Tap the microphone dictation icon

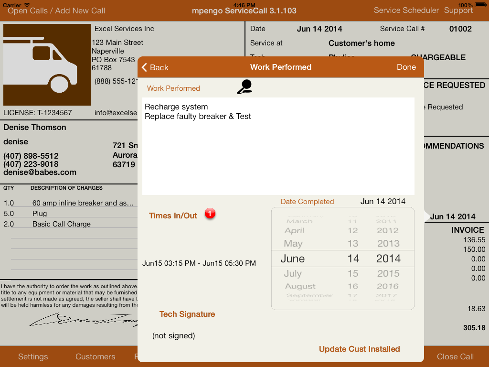(244, 87)
